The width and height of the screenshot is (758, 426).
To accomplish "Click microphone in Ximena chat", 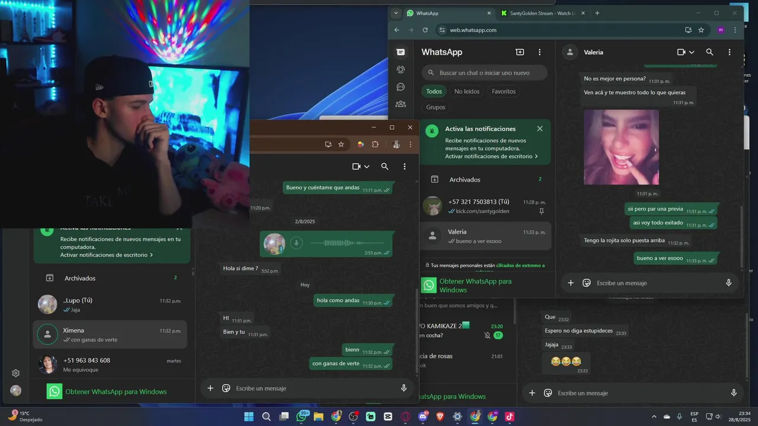I will tap(404, 388).
